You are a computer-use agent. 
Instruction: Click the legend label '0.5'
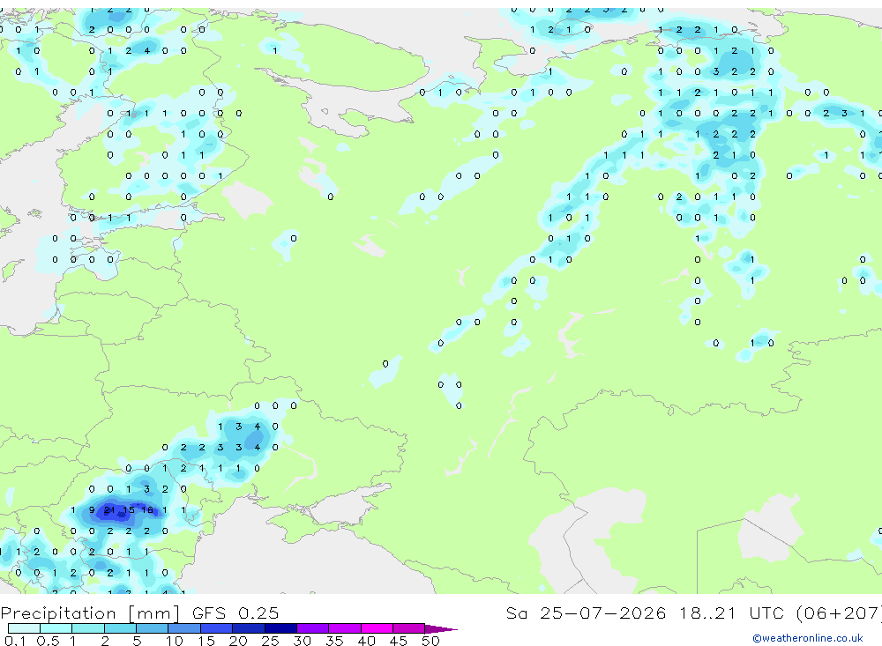(x=48, y=641)
